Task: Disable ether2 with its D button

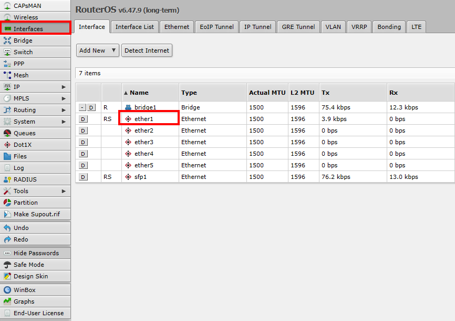Action: click(83, 131)
